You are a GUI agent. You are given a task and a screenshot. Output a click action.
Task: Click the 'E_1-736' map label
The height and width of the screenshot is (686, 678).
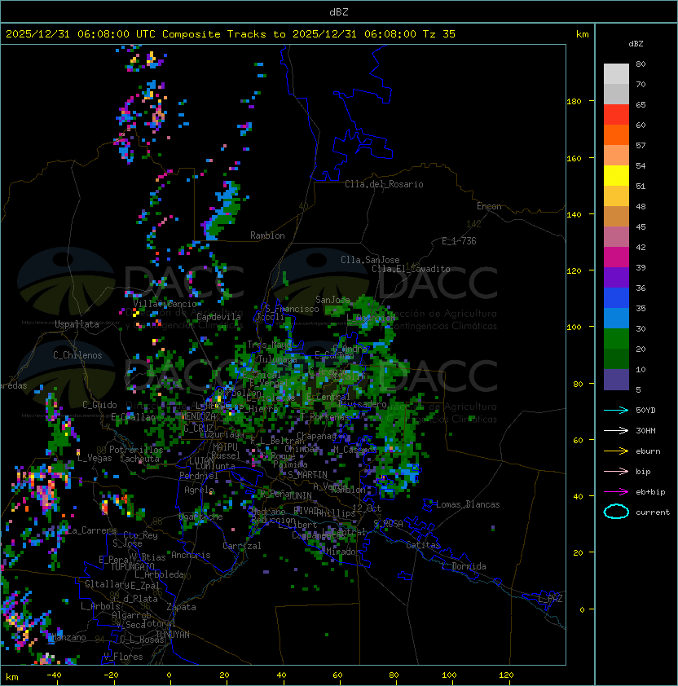tap(459, 241)
